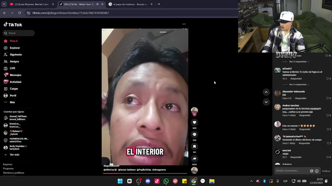Open the emoji picker in comment box

click(317, 171)
